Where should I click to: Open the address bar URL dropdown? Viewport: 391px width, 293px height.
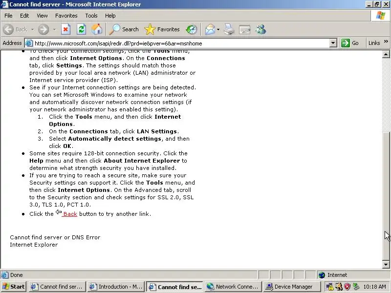click(x=333, y=43)
